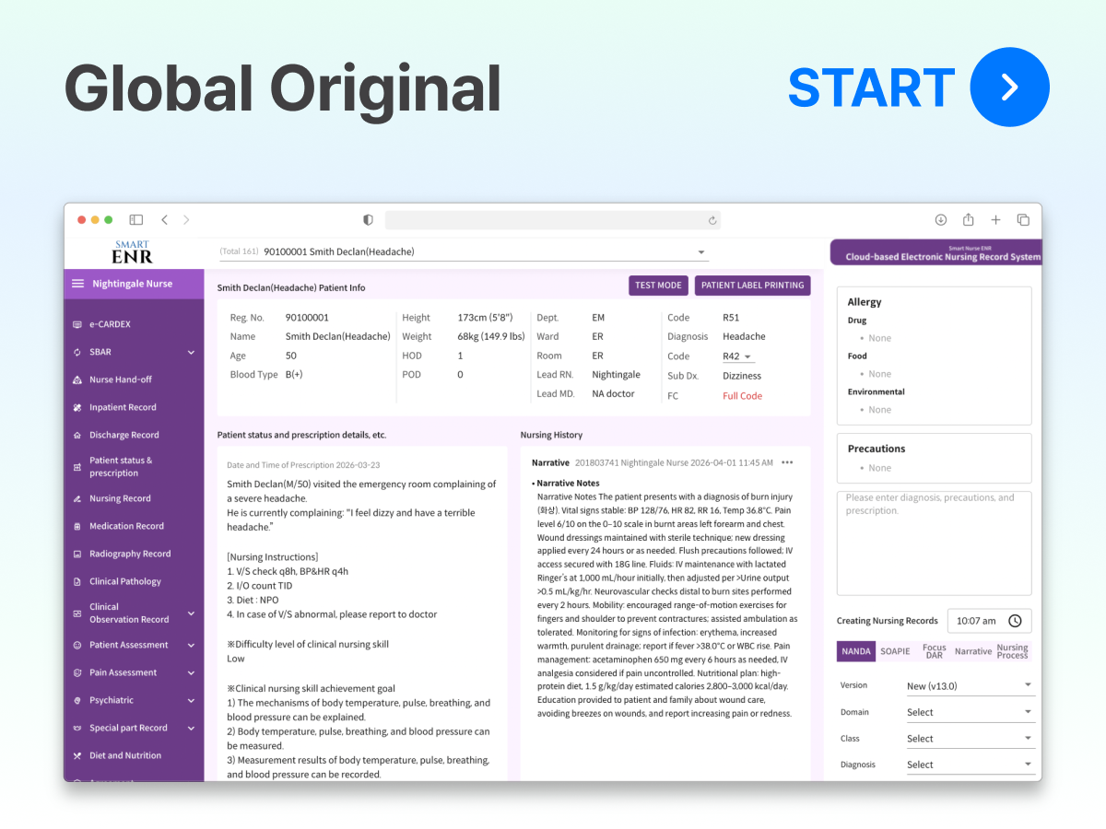Click the browser reload icon

(x=712, y=220)
